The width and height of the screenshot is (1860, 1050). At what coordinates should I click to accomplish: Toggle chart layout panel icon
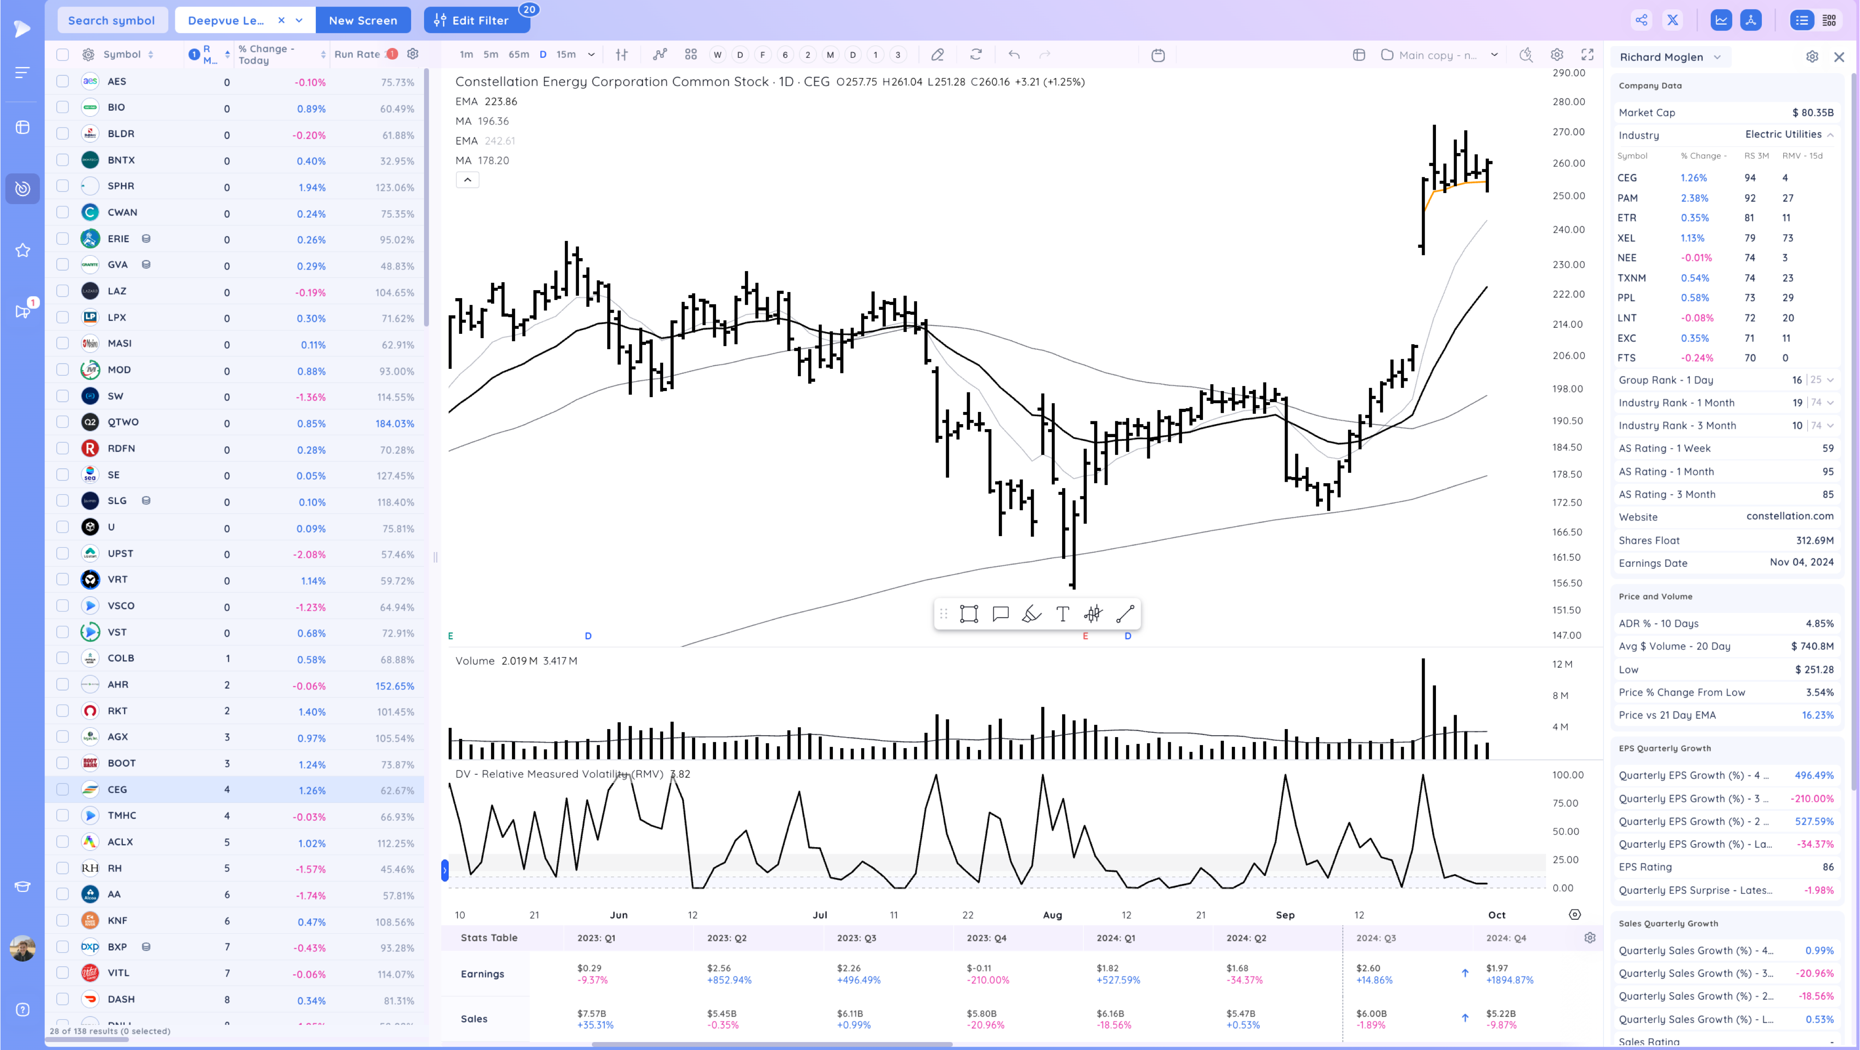pyautogui.click(x=1359, y=55)
